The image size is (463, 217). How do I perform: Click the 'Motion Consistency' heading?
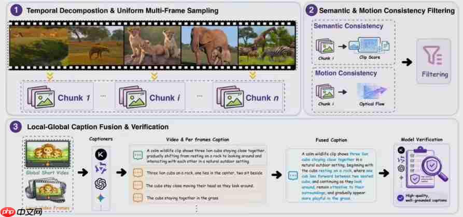point(346,73)
